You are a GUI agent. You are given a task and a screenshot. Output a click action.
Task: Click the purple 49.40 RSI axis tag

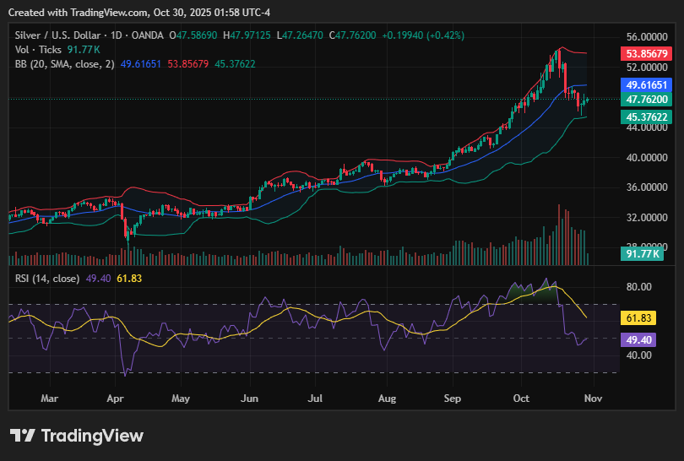638,339
